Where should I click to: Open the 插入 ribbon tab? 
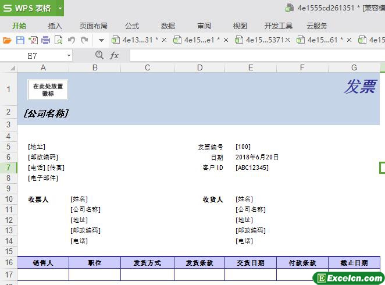tap(55, 26)
